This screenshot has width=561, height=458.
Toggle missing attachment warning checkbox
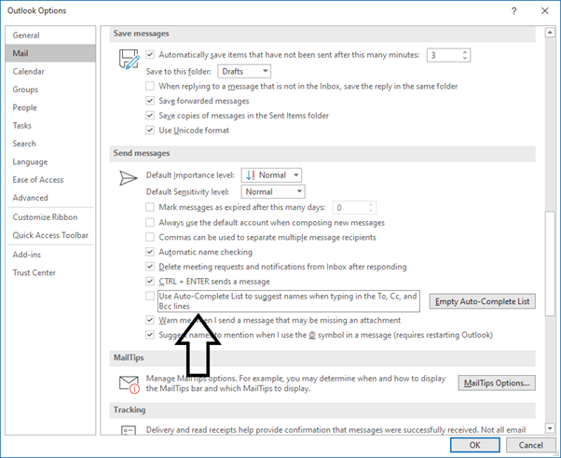(150, 320)
